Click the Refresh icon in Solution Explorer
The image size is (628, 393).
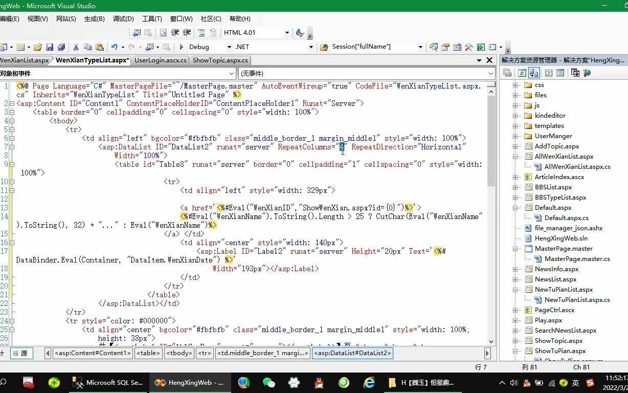click(522, 73)
